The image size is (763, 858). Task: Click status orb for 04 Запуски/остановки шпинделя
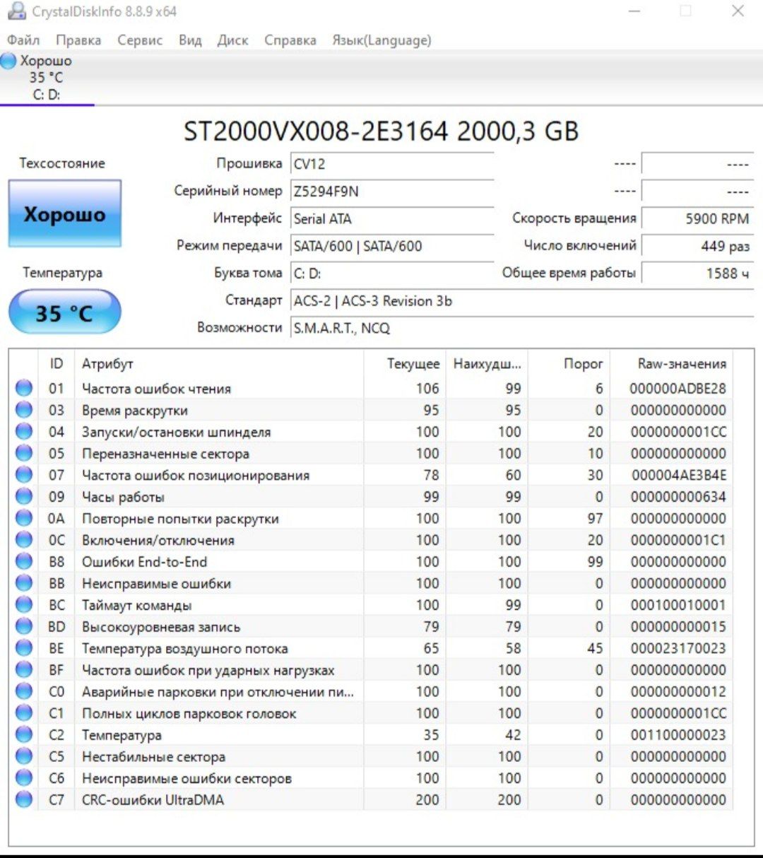(x=24, y=431)
